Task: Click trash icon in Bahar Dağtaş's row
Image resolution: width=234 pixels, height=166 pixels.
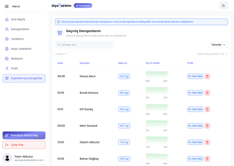Action: coord(207,159)
